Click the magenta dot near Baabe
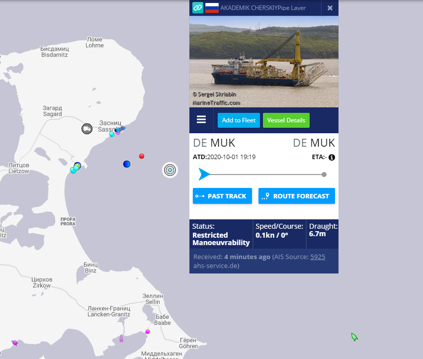 [148, 332]
